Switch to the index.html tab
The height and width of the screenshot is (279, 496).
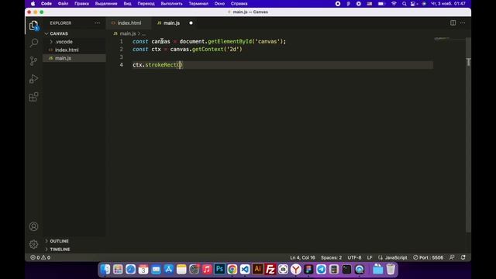click(129, 22)
